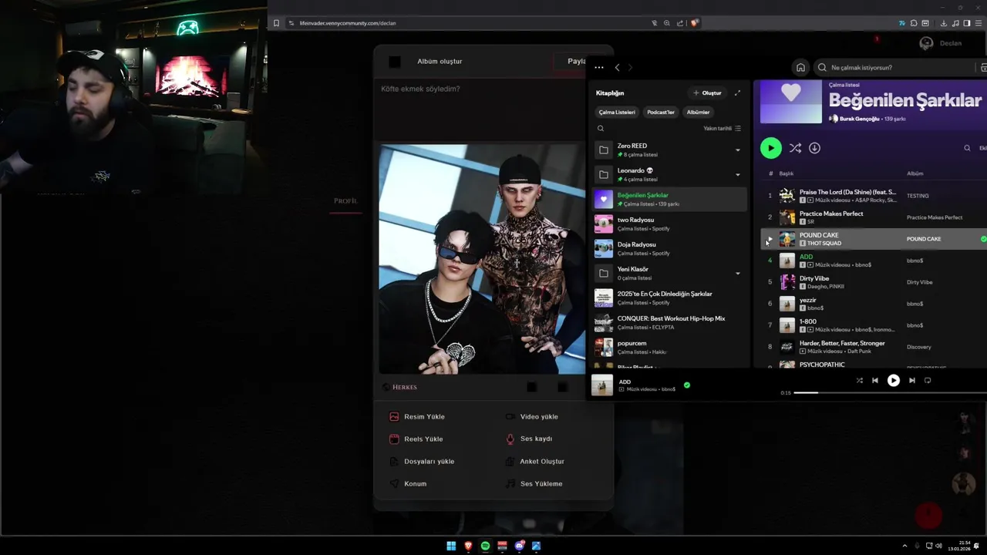The height and width of the screenshot is (555, 987).
Task: Toggle the green liked check for ADD
Action: click(x=686, y=385)
